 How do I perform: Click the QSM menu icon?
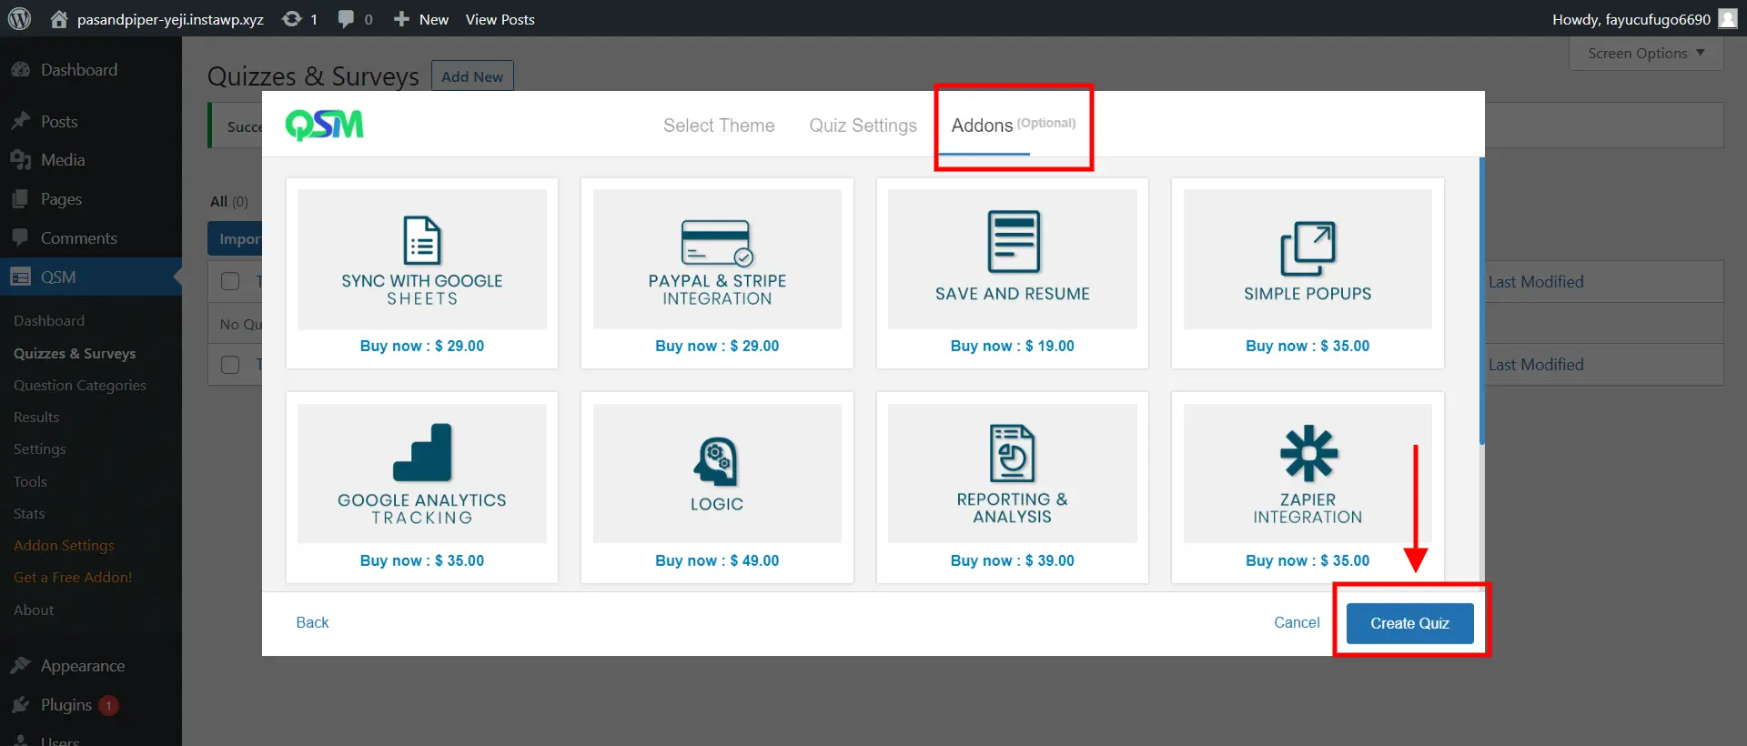pyautogui.click(x=20, y=277)
